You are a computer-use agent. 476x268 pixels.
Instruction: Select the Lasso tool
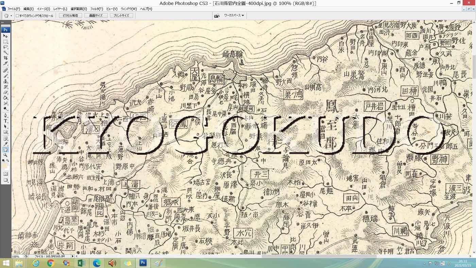pyautogui.click(x=5, y=47)
